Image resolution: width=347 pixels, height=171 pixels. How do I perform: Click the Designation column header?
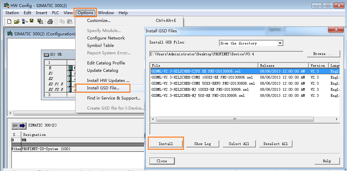point(83,135)
